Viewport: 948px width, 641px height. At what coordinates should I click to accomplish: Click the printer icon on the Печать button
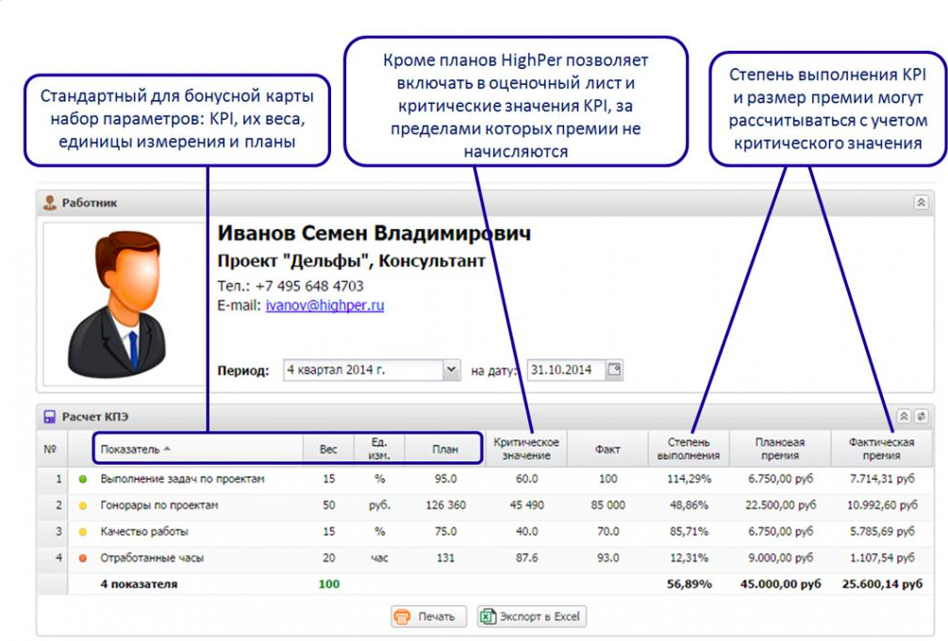[x=401, y=616]
